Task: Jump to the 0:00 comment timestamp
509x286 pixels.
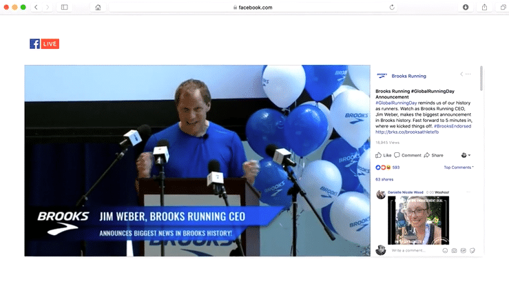Action: [x=430, y=192]
